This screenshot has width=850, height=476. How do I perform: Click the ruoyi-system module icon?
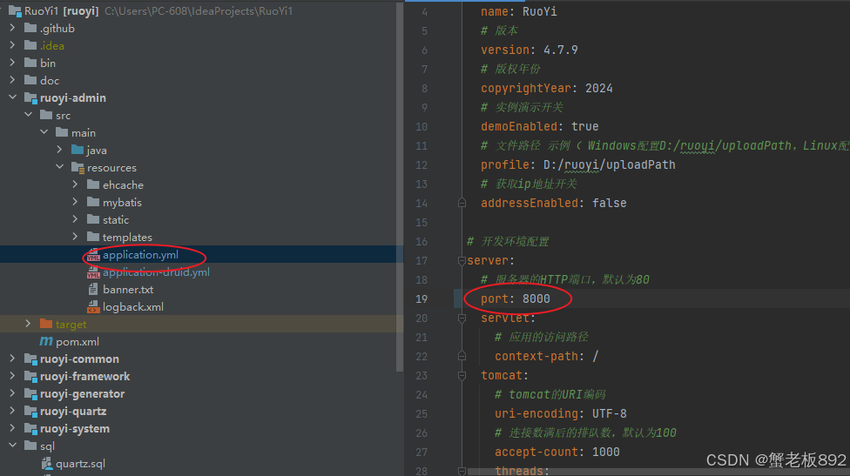pos(30,428)
